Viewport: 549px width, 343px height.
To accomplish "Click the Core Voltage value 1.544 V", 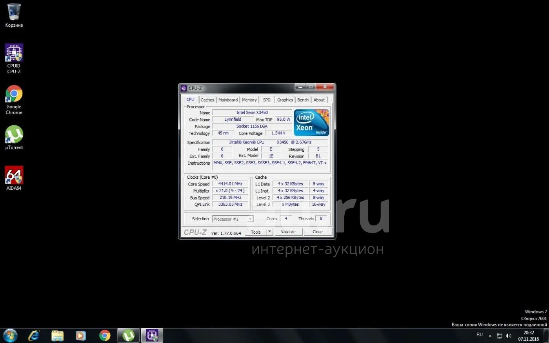I will pos(278,133).
